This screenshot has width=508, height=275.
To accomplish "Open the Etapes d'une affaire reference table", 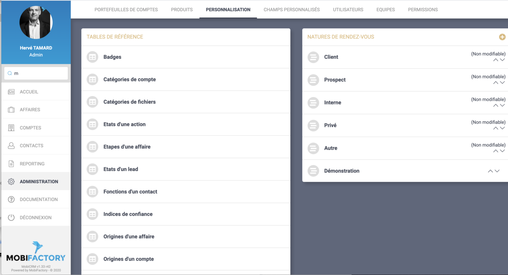I will 127,147.
